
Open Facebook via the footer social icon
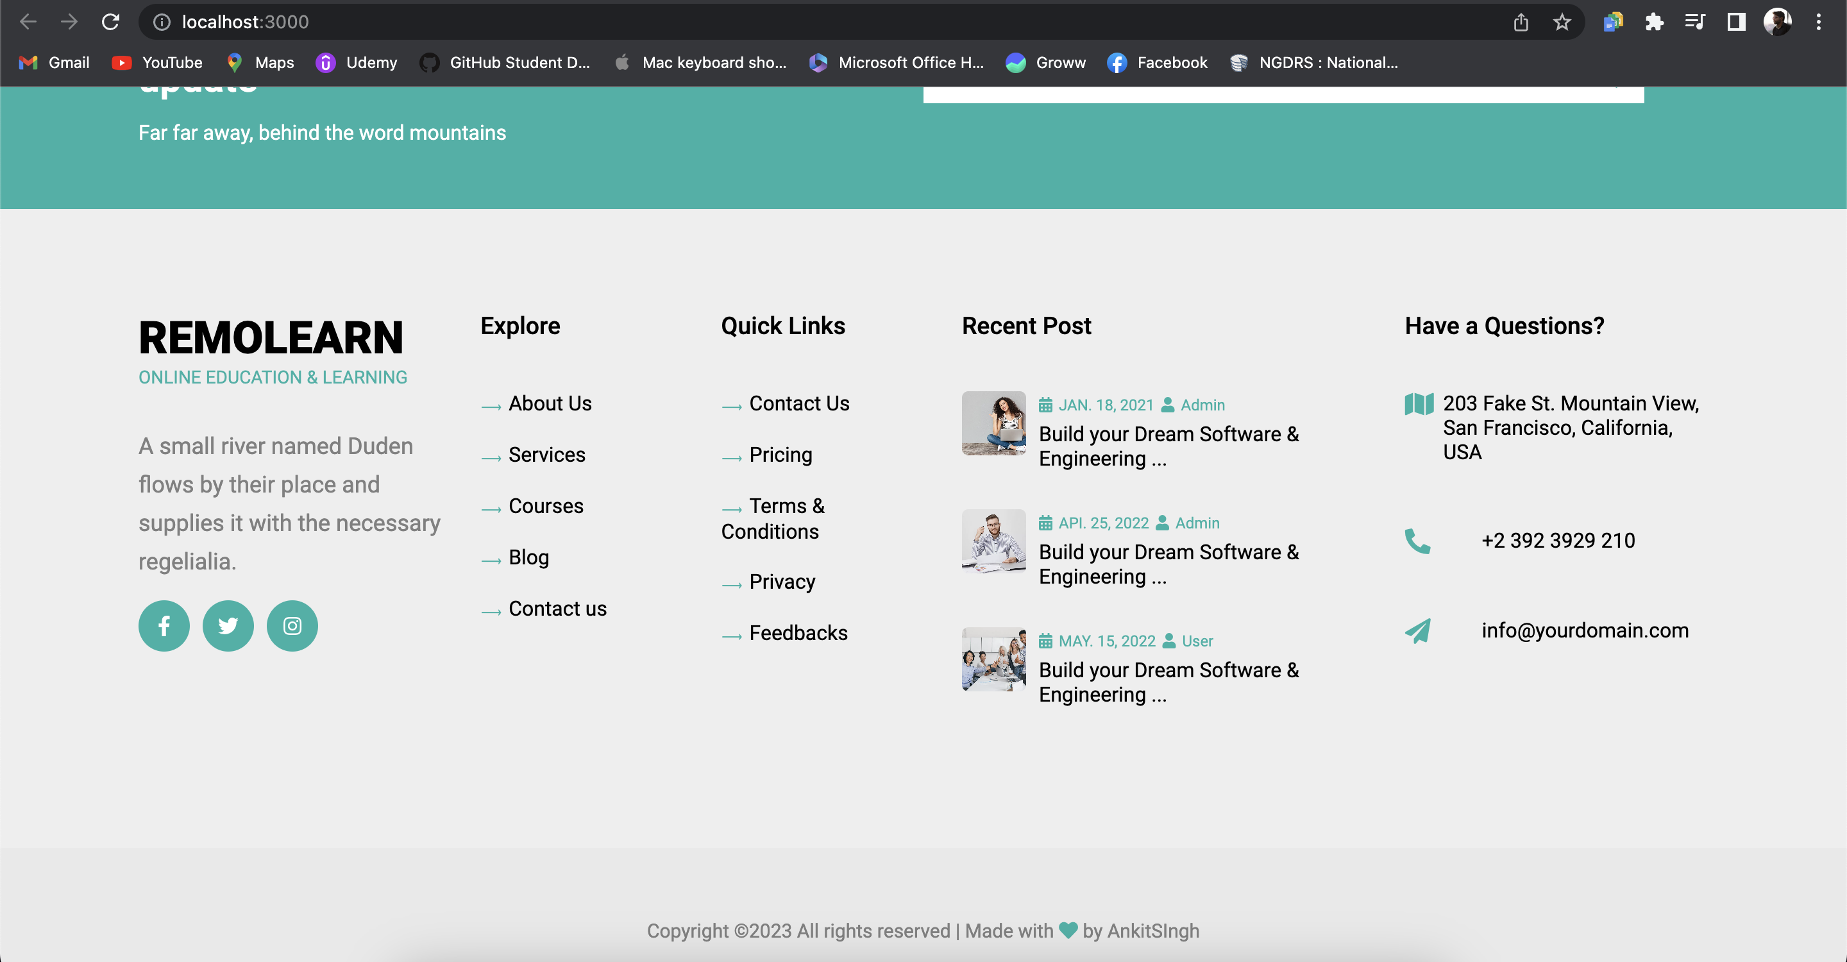(x=164, y=625)
